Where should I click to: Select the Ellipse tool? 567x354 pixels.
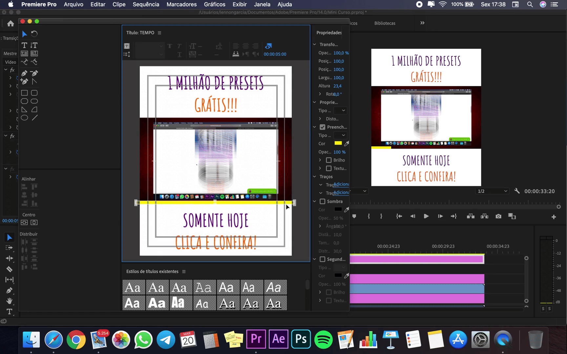coord(24,118)
